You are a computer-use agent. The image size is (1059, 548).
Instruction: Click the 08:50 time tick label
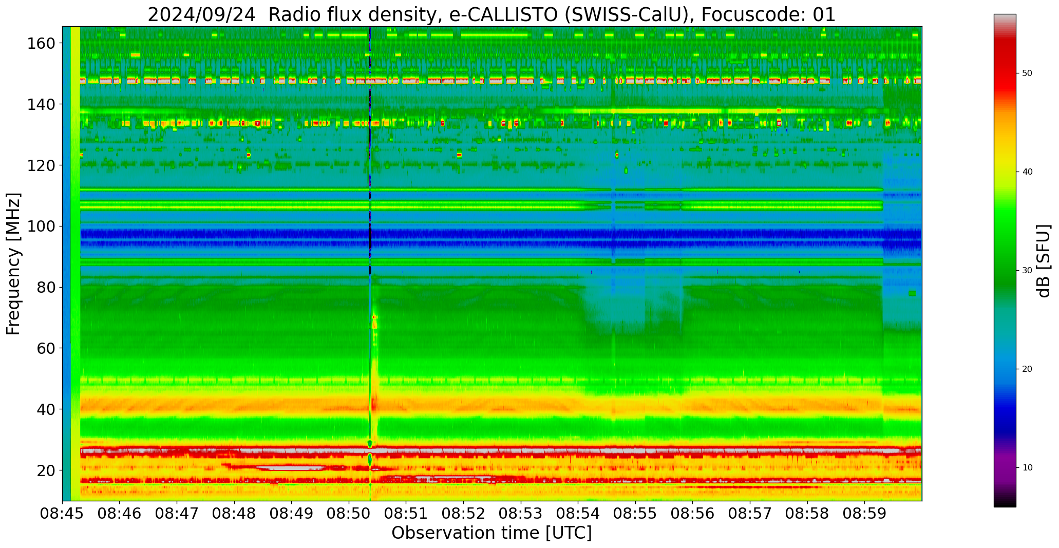(x=349, y=514)
